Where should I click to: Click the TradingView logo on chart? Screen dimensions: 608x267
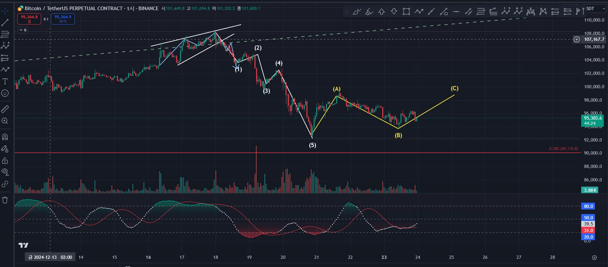point(24,245)
